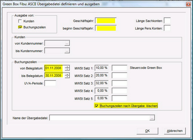Tick the Kunden checkbox
Viewport: 193px width, 140px height.
point(20,21)
